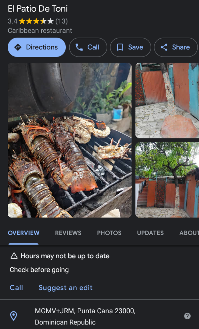Select the Updates tab

[x=150, y=233]
